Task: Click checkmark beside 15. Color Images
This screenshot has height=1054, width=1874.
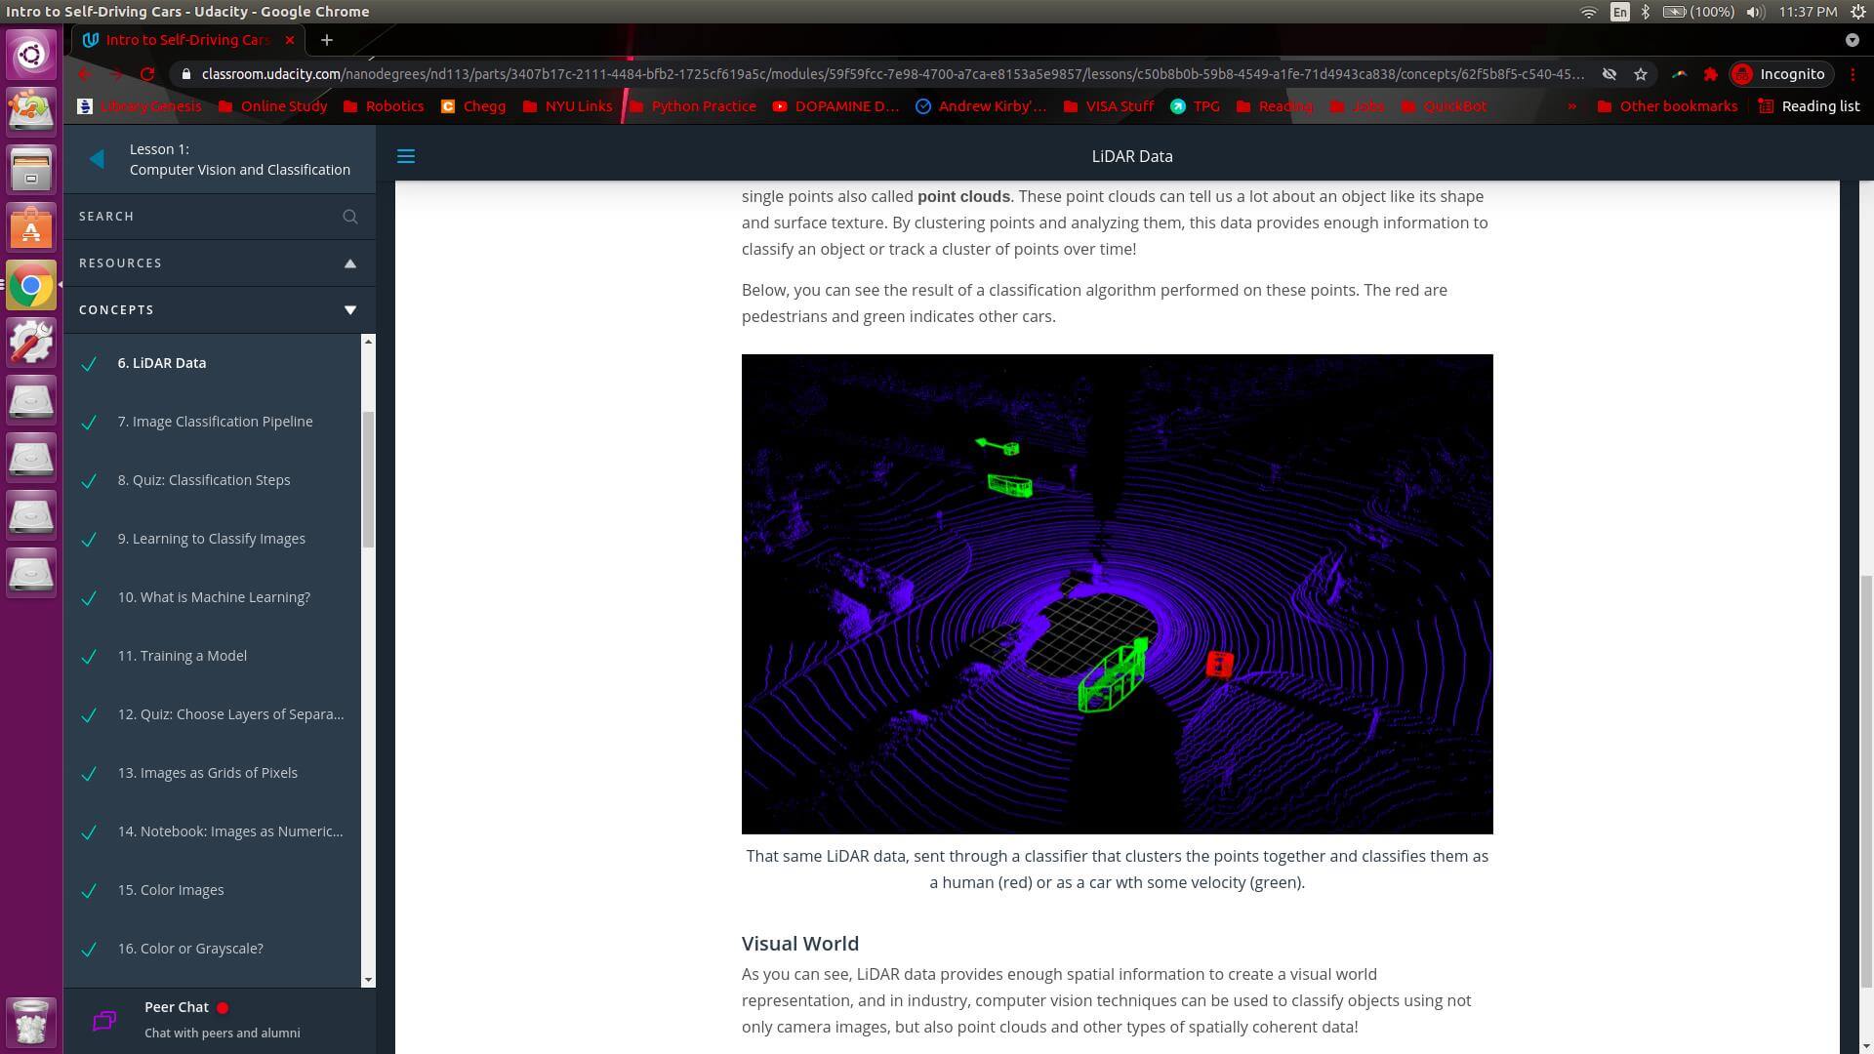Action: pyautogui.click(x=89, y=891)
